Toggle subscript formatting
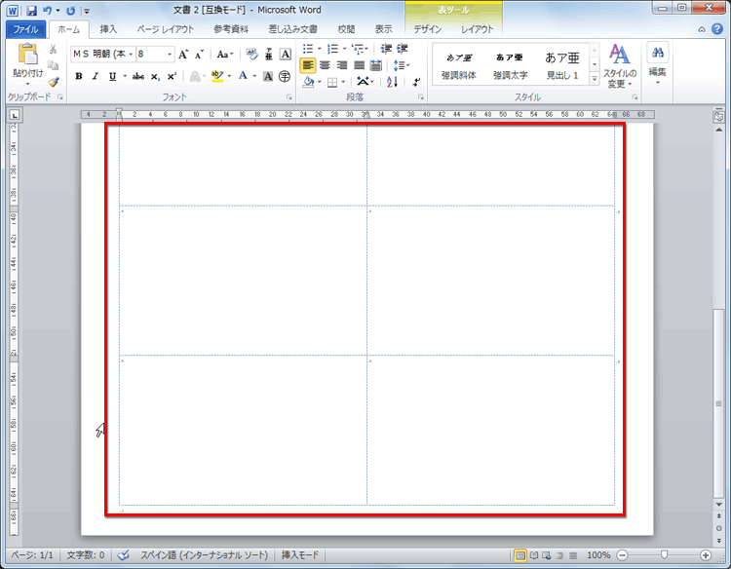Screen dimensions: 731x569 pos(155,76)
